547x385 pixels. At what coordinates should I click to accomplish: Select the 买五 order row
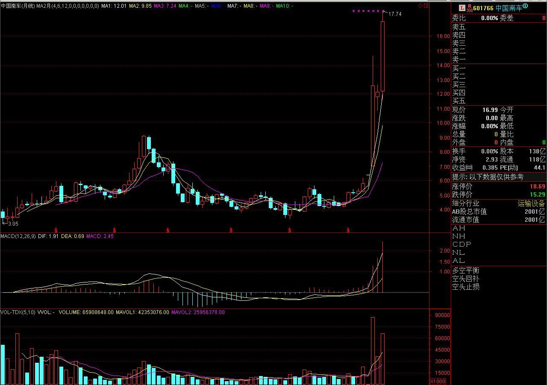coord(499,101)
